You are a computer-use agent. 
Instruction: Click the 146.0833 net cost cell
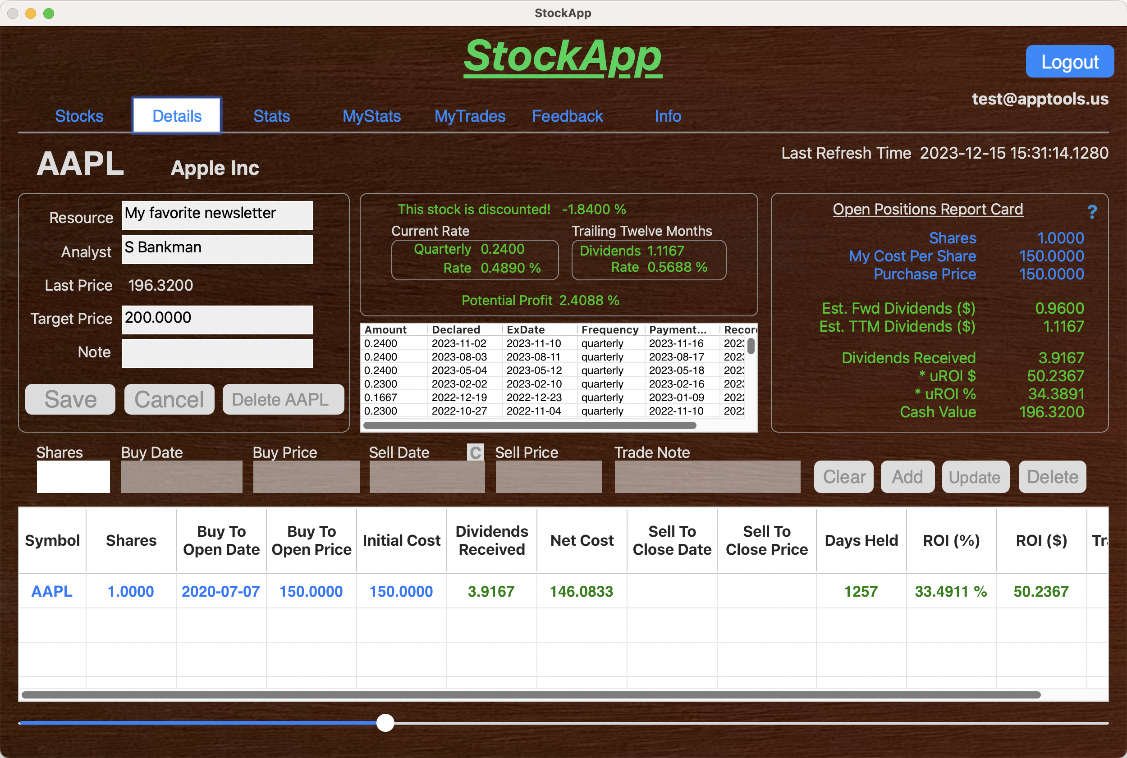pyautogui.click(x=581, y=591)
